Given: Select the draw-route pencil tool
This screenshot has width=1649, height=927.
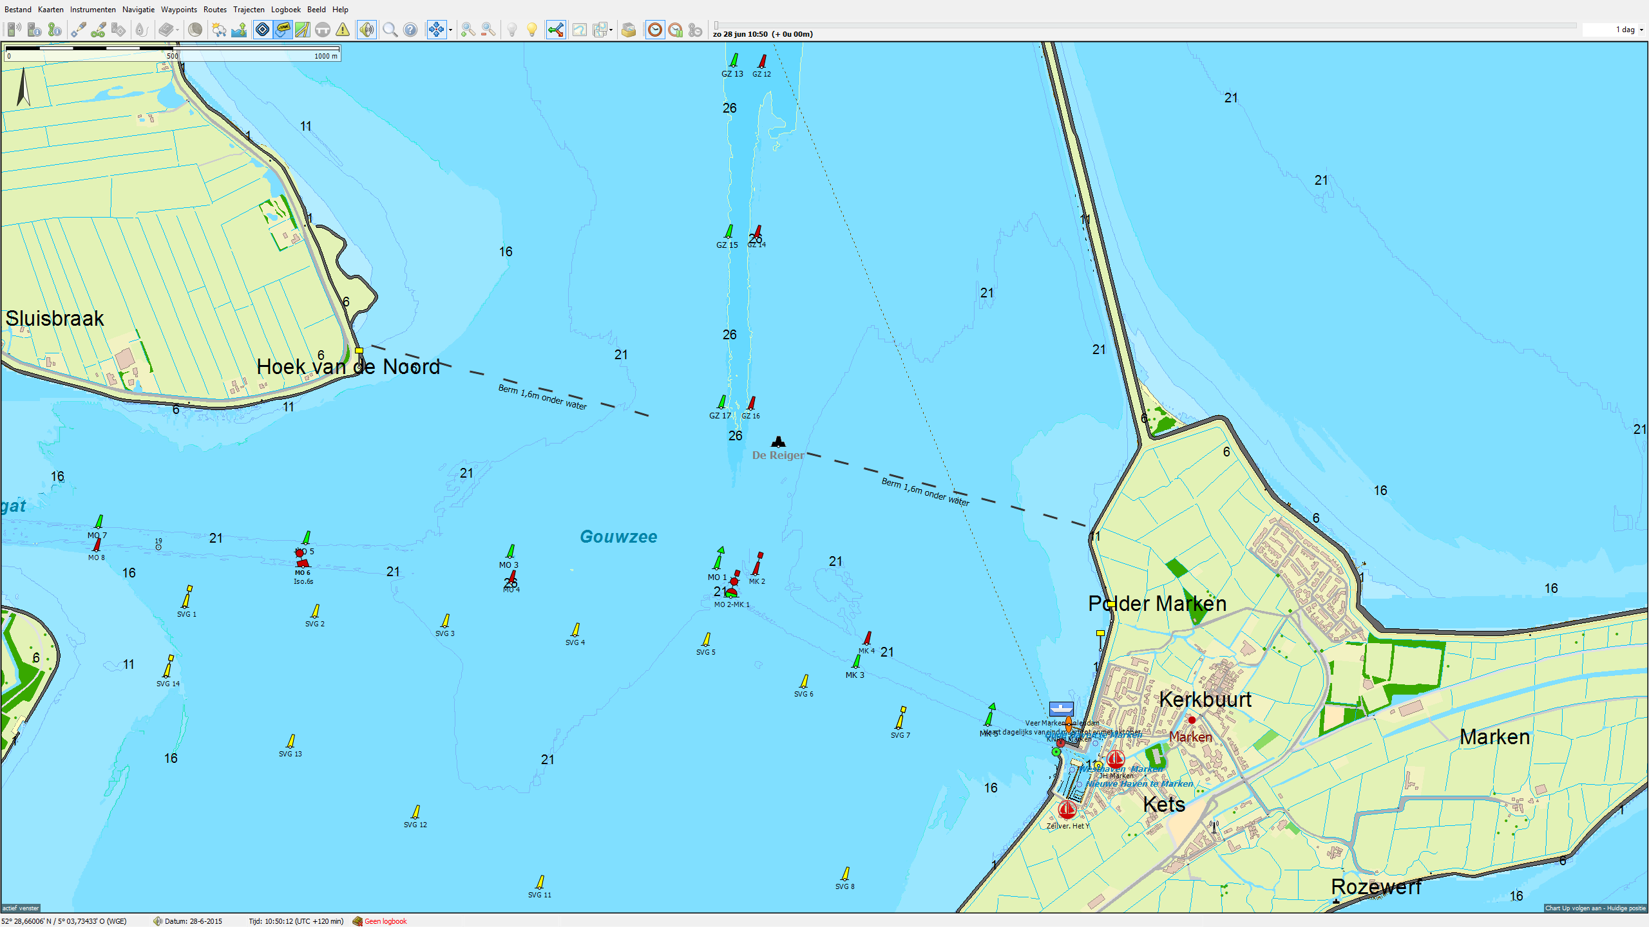Looking at the screenshot, I should pos(99,30).
